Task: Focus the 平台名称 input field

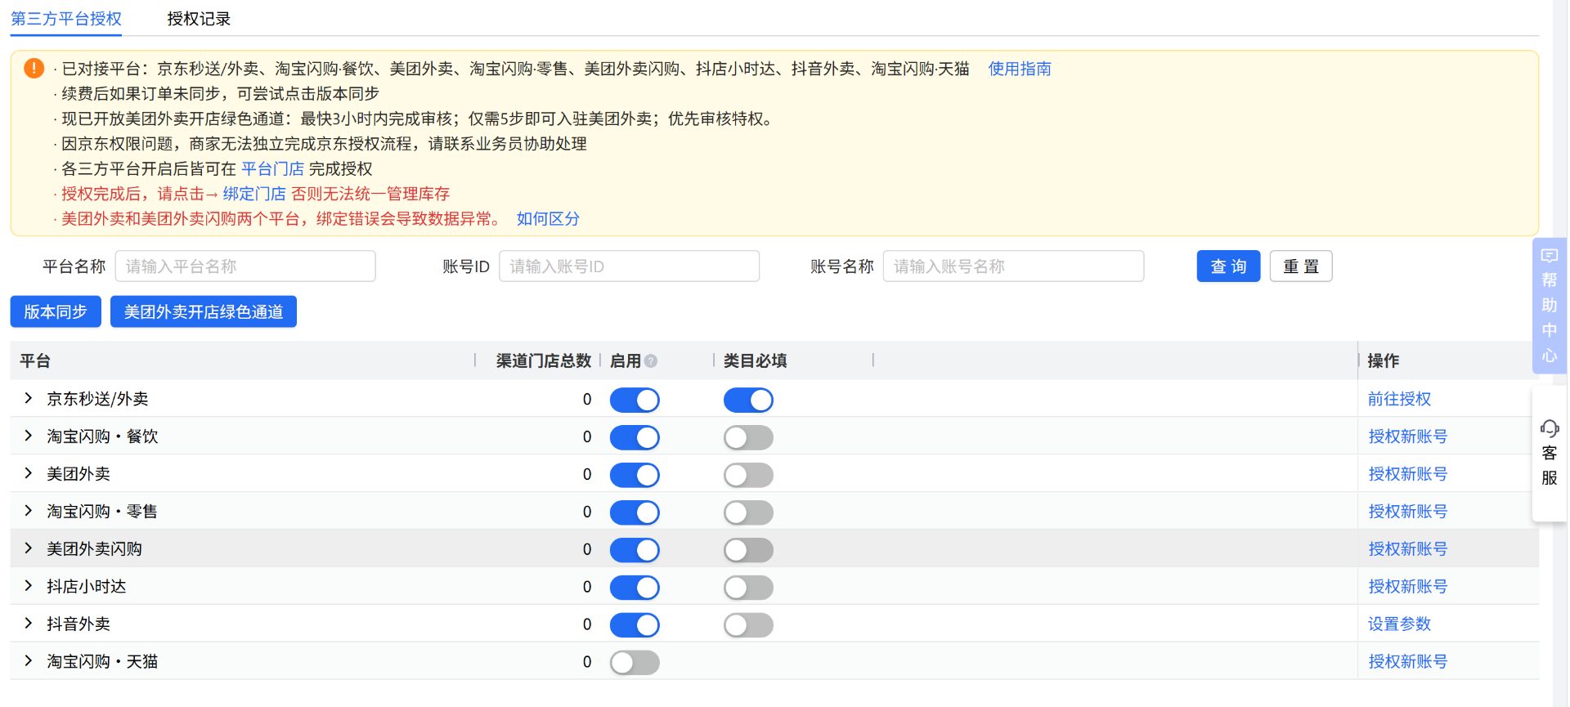Action: [x=245, y=266]
